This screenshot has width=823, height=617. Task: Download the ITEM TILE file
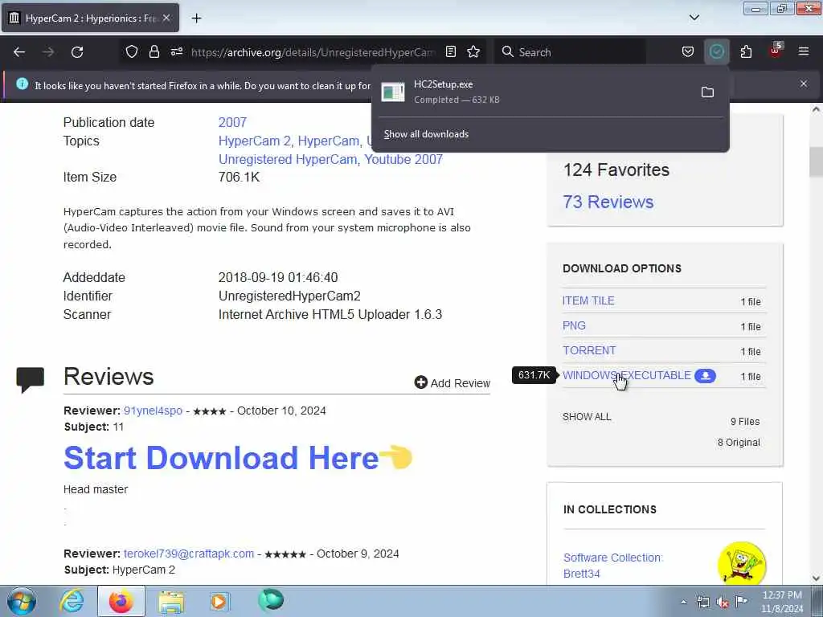pyautogui.click(x=588, y=300)
